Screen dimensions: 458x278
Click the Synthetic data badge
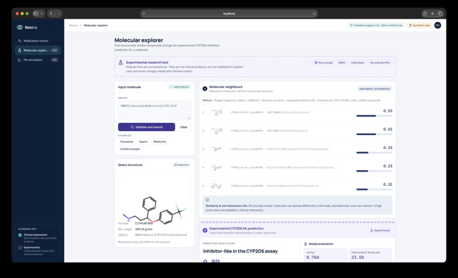(419, 26)
